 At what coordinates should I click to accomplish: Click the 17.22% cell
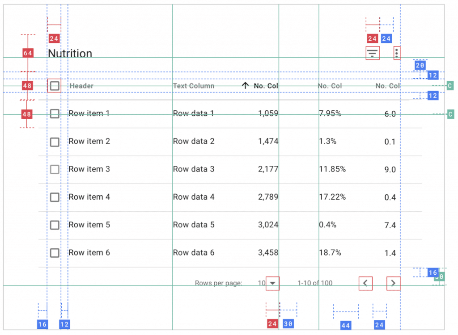[x=332, y=197]
